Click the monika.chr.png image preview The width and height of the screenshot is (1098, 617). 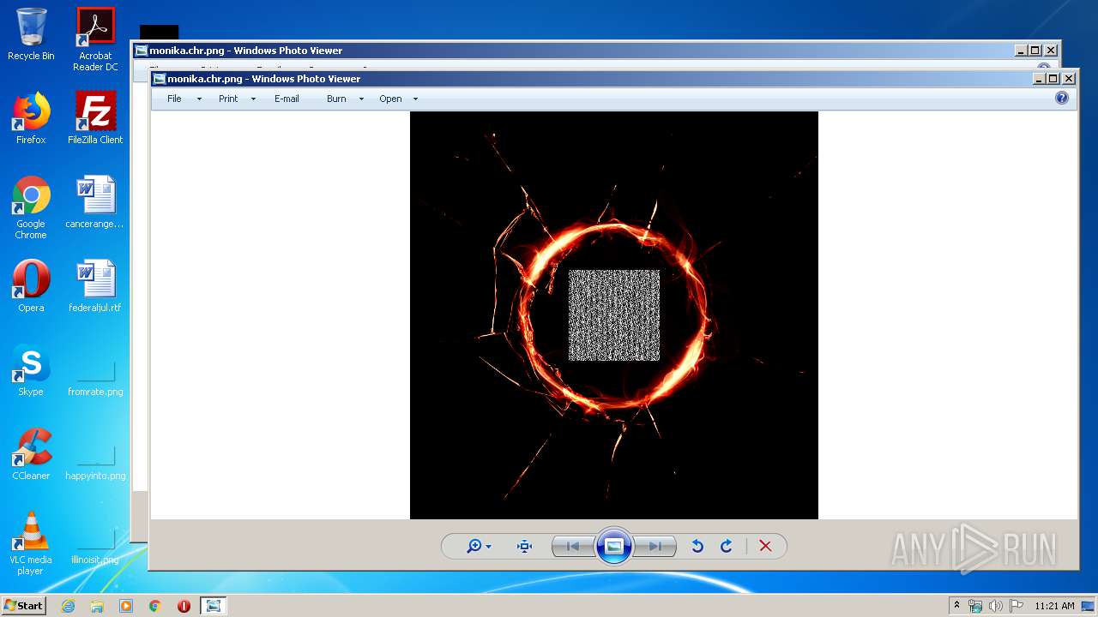(614, 315)
